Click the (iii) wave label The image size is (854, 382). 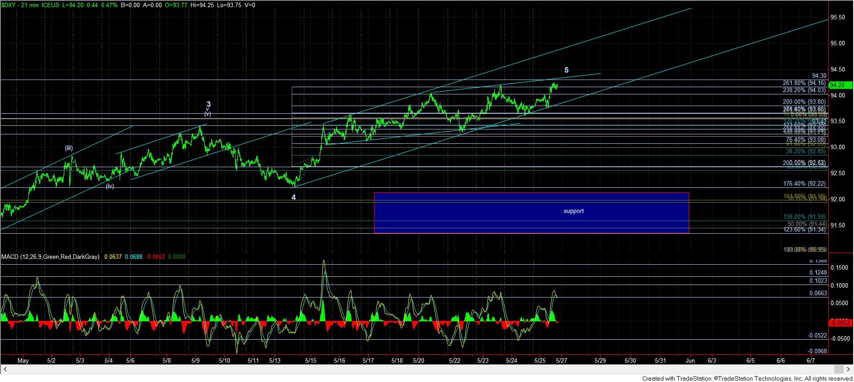68,148
